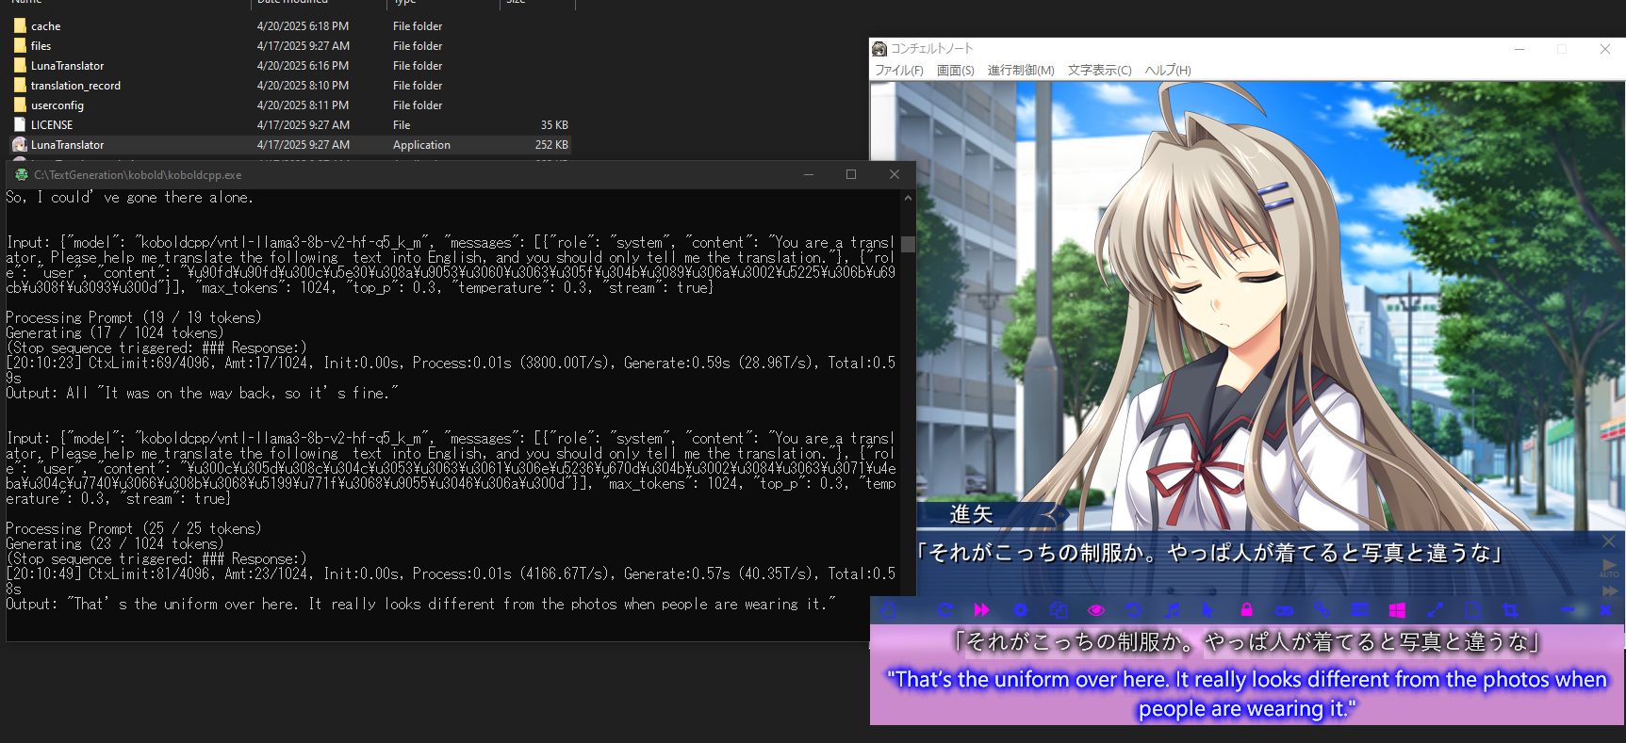Toggle the magenta padlock lock icon
1626x743 pixels.
point(1246,610)
